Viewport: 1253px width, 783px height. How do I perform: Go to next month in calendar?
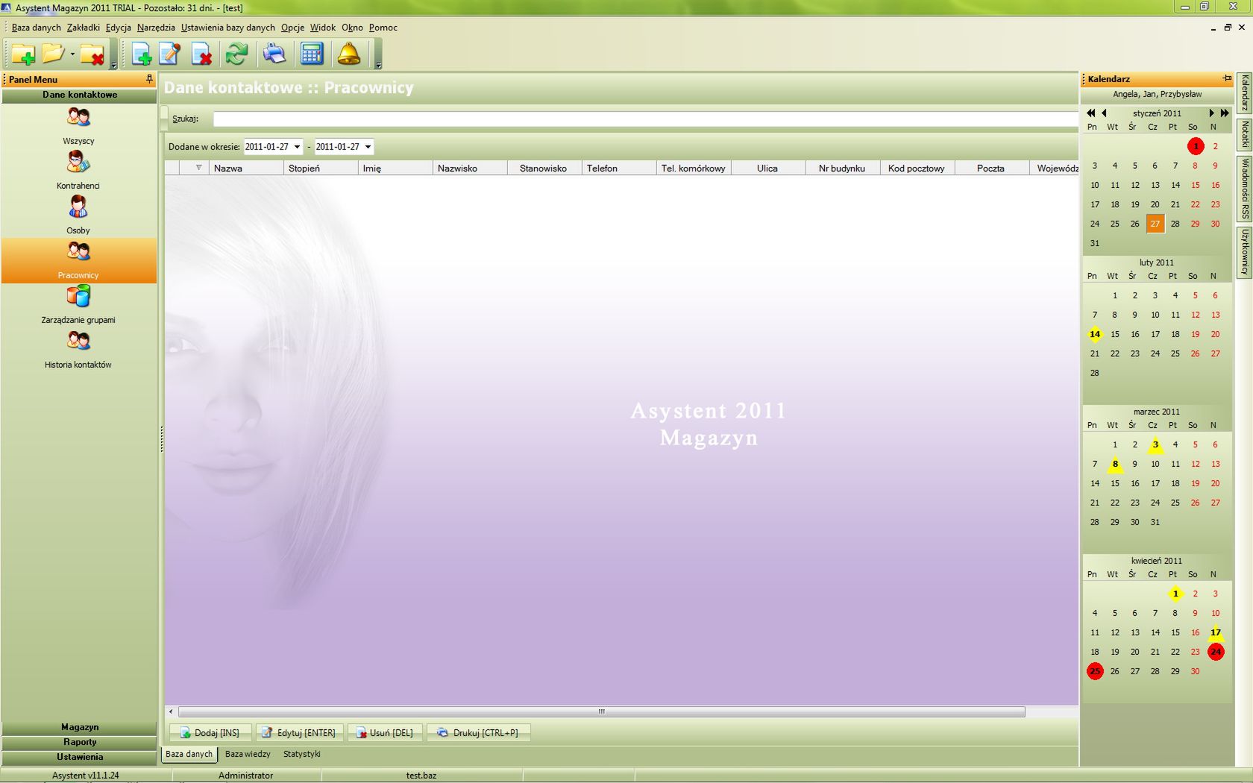[x=1211, y=113]
